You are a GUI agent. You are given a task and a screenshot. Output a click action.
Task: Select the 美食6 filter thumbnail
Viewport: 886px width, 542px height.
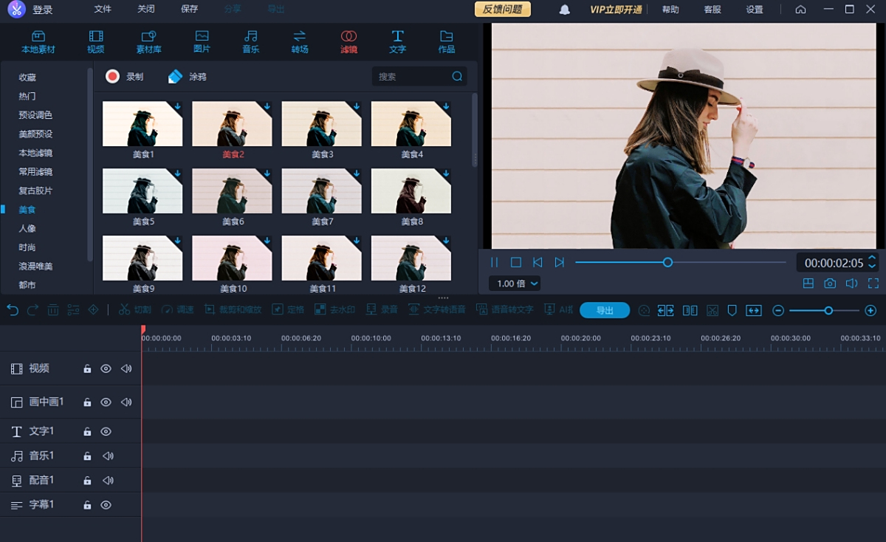click(x=232, y=191)
